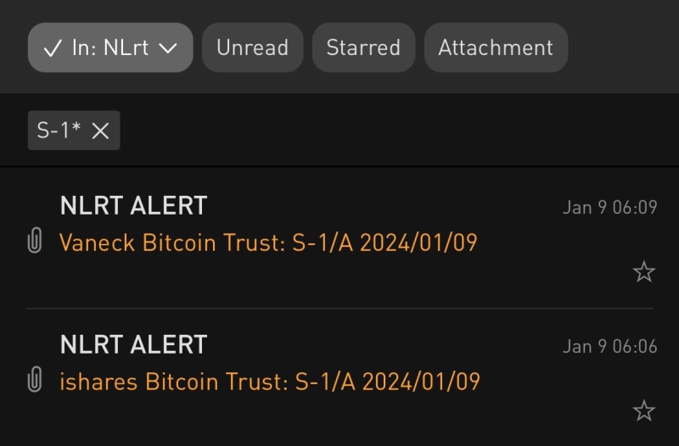Expand the chevron beside In: NLrt
Image resolution: width=679 pixels, height=446 pixels.
(168, 48)
